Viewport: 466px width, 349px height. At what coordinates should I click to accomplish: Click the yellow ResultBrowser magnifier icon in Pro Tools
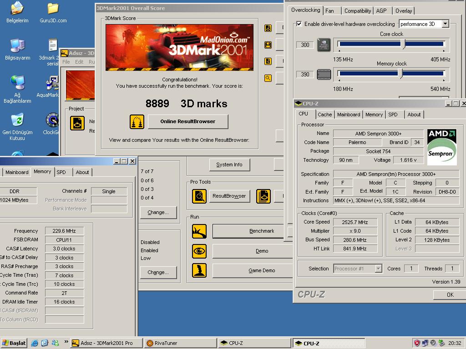[199, 196]
